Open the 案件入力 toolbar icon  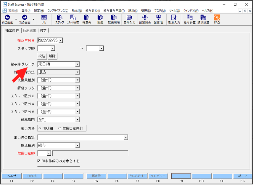(129, 17)
